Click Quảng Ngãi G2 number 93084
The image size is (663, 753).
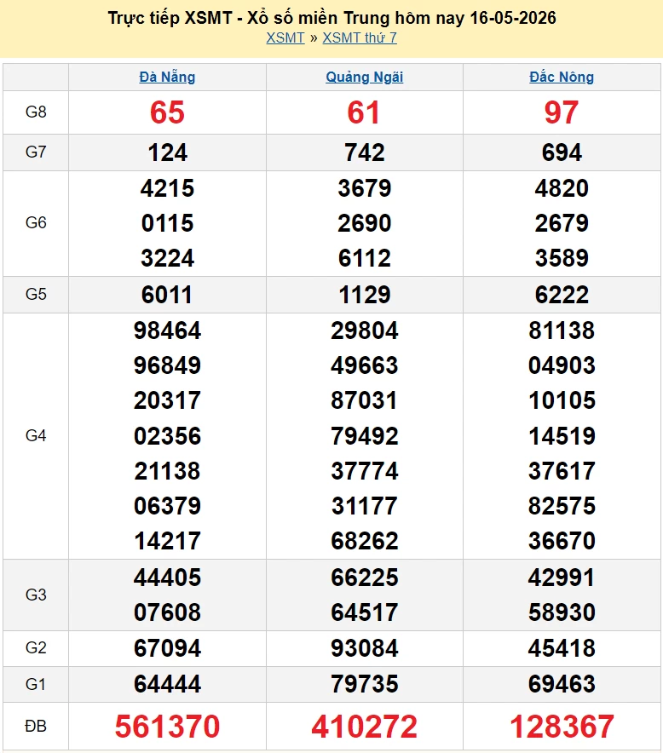364,648
